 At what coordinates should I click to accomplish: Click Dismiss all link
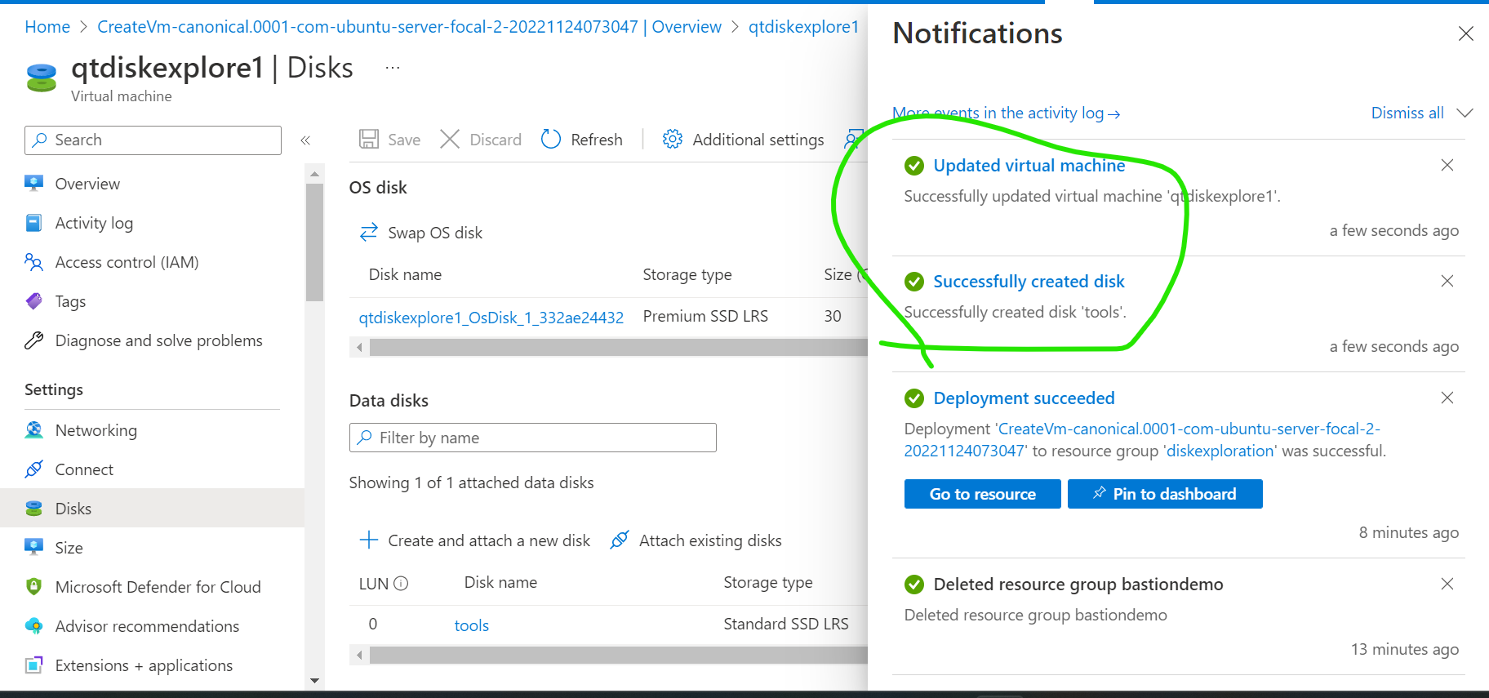1407,113
